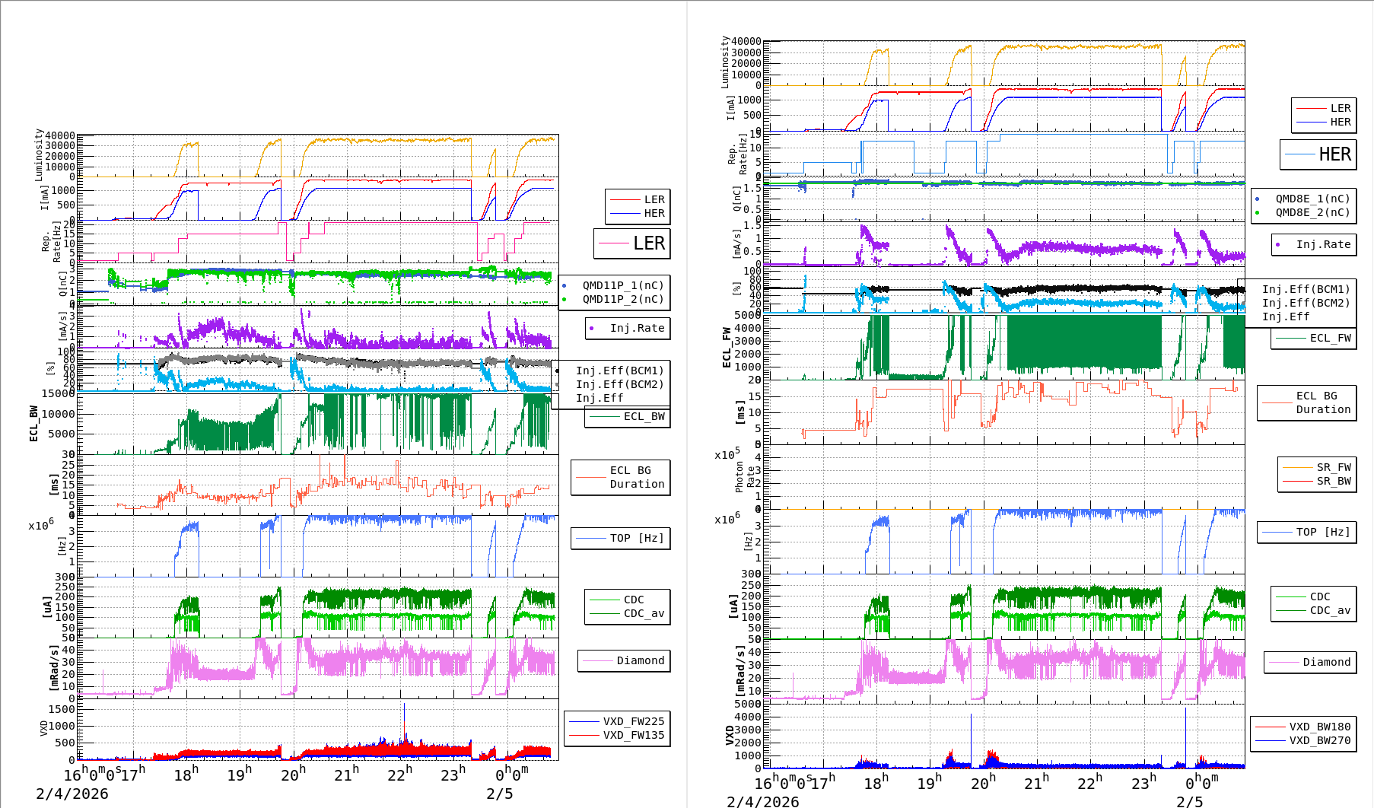Click the 2/5 date label under left plot
Screen dimensions: 1374x808
499,794
